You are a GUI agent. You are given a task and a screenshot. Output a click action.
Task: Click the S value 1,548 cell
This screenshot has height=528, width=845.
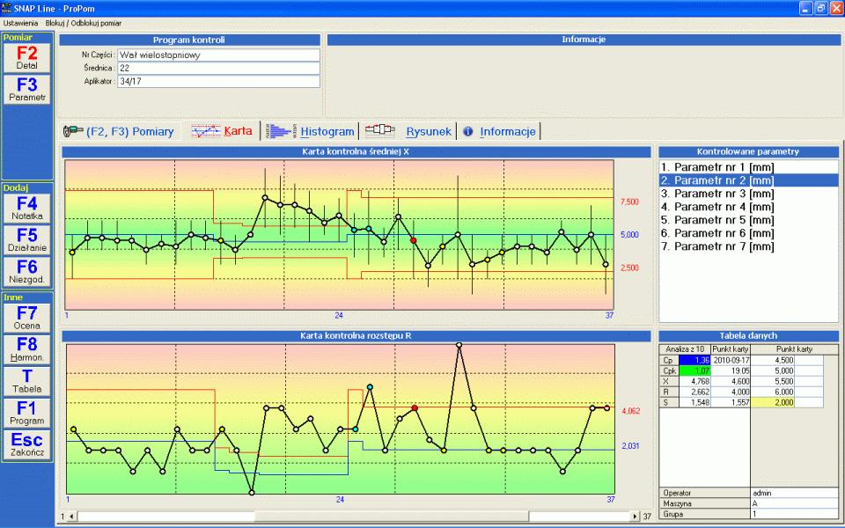695,402
